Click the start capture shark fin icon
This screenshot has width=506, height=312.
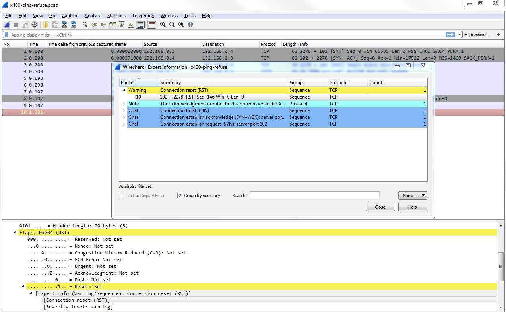click(7, 25)
